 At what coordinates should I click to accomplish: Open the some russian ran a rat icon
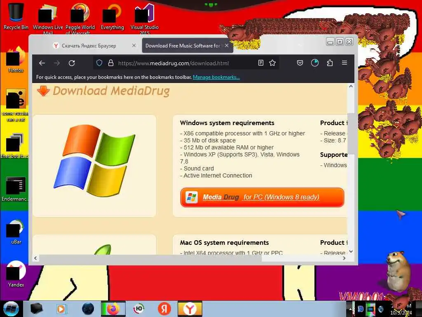pos(15,105)
